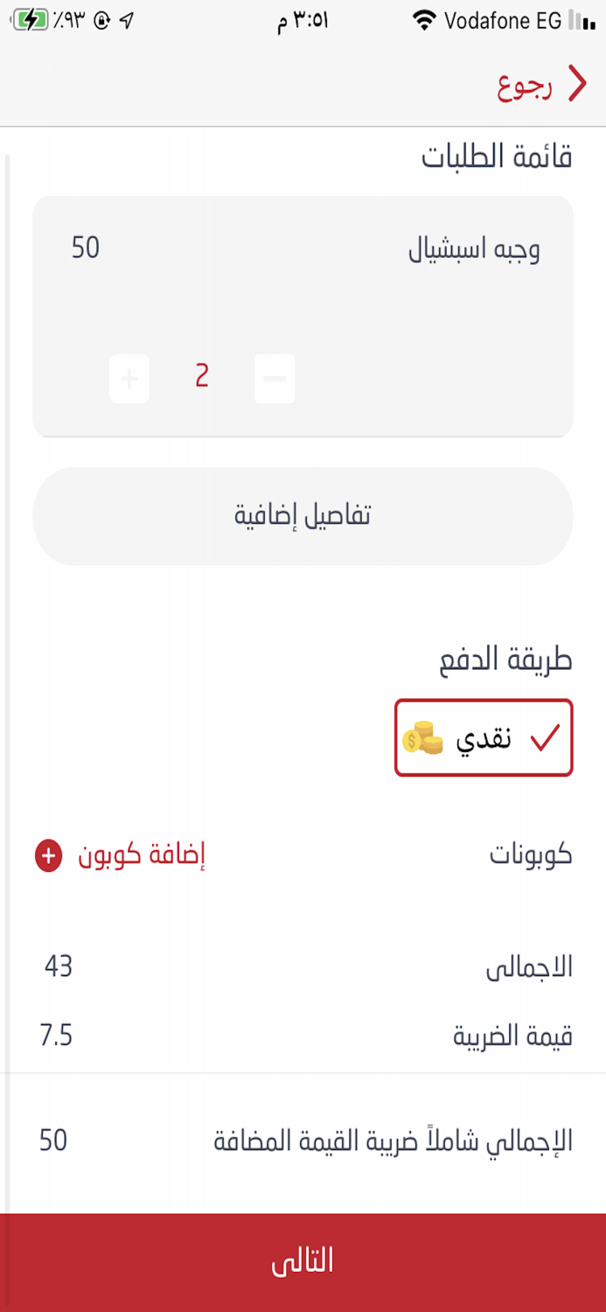Image resolution: width=606 pixels, height=1312 pixels.
Task: Select the item card for وجبه اسبشيال
Action: click(303, 315)
